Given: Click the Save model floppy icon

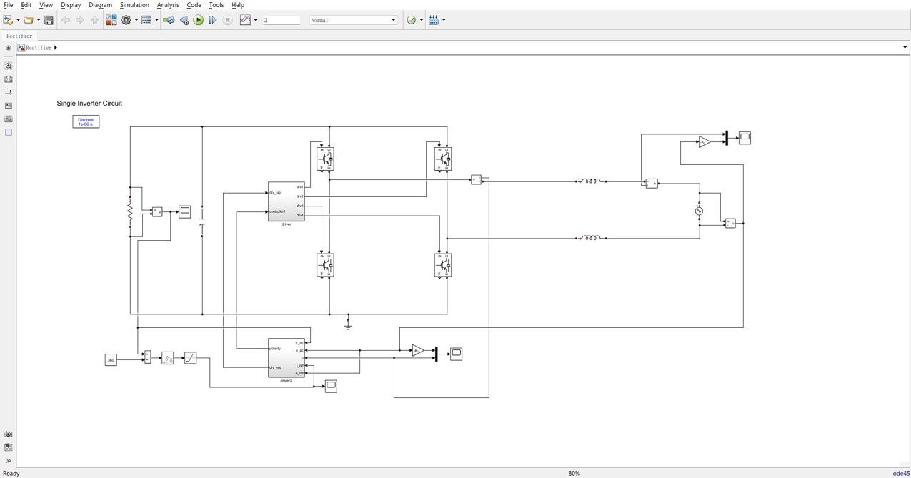Looking at the screenshot, I should click(x=49, y=20).
